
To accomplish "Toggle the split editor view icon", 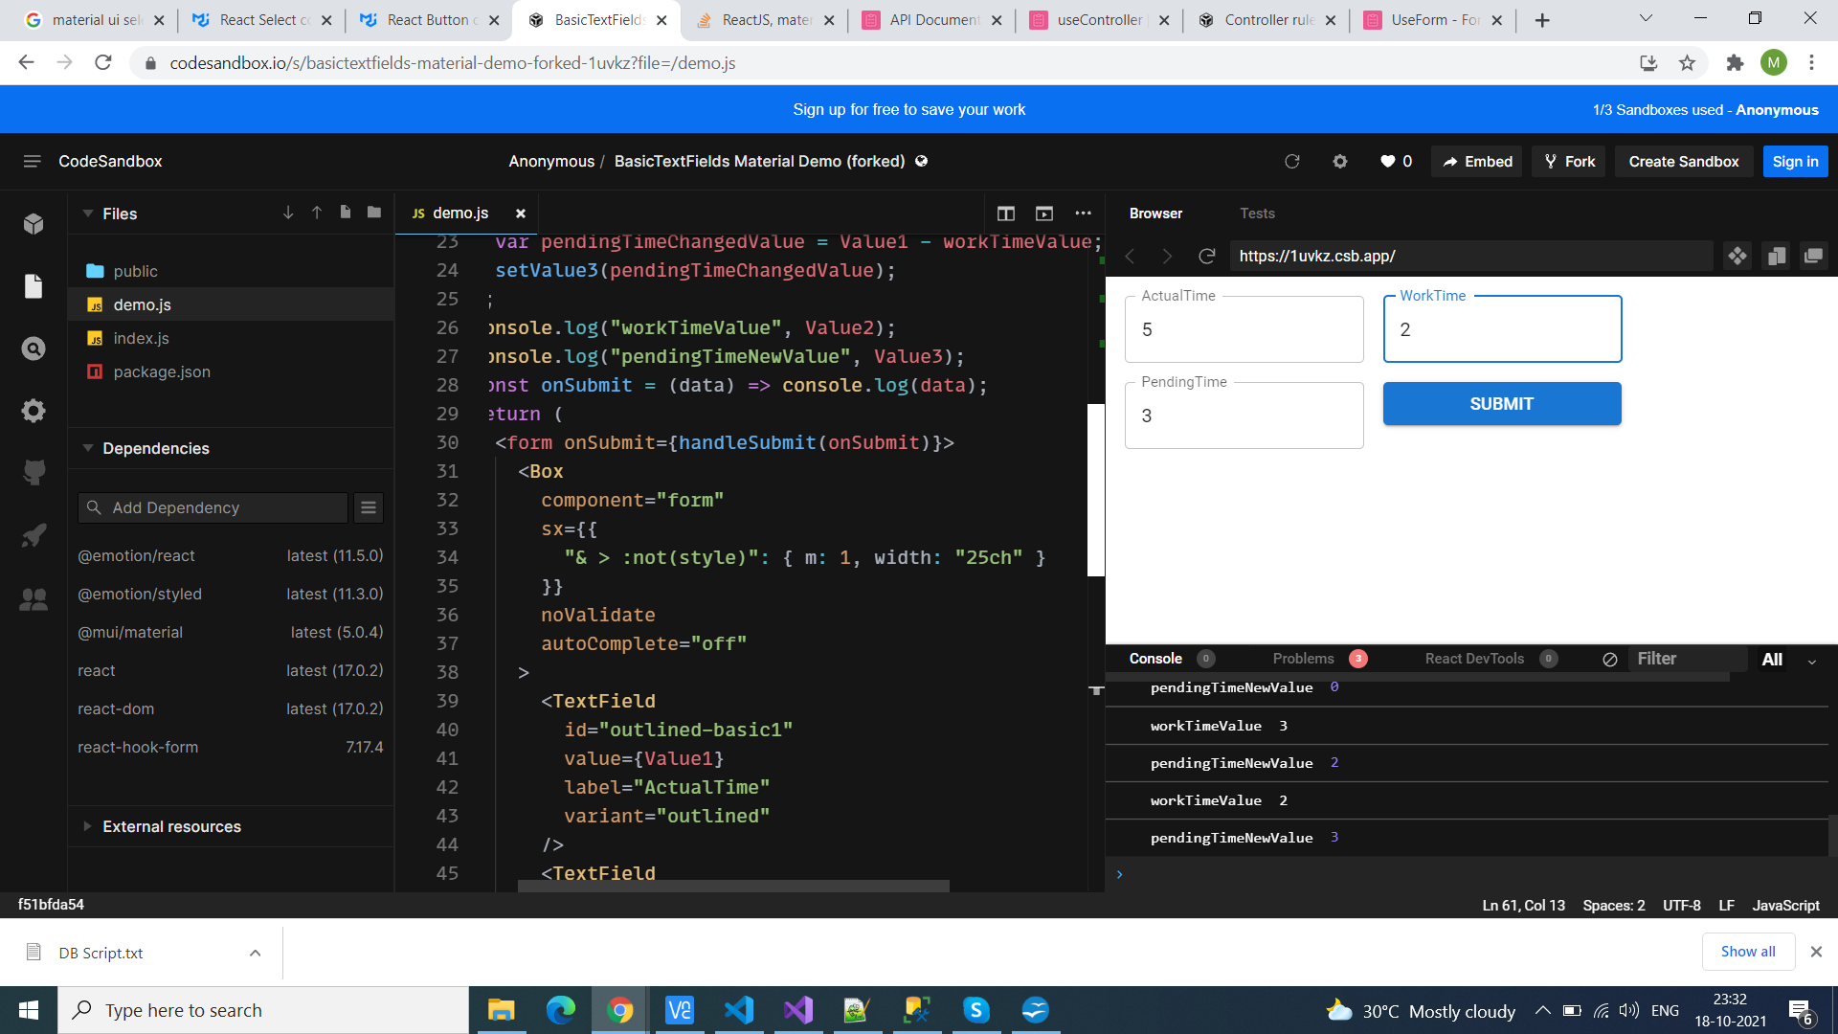I will (x=1006, y=214).
